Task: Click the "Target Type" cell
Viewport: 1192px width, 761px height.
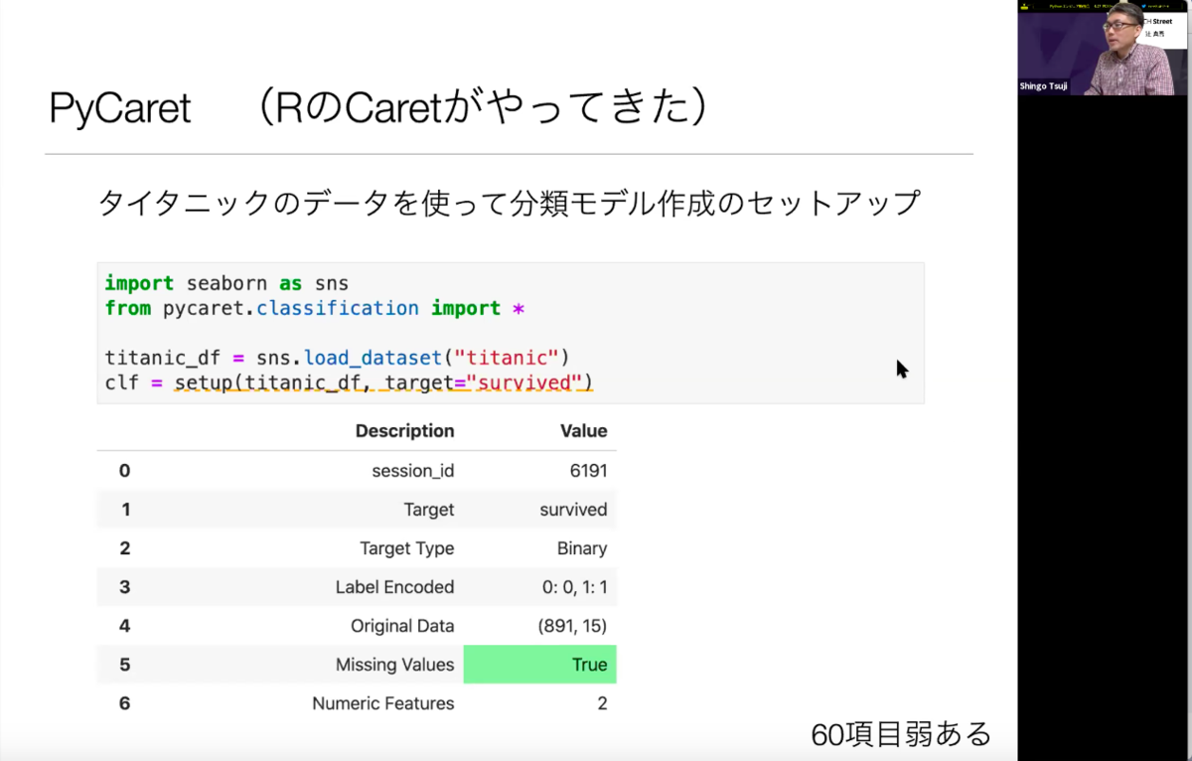Action: point(406,548)
